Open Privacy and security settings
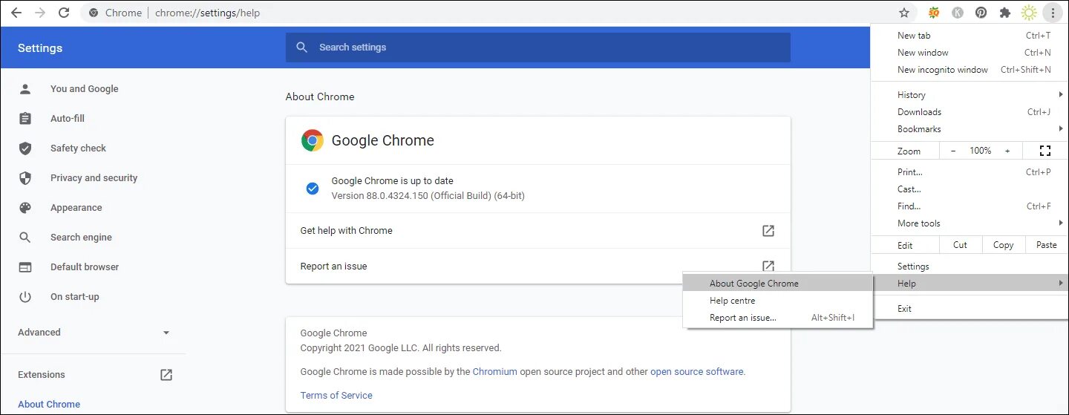The width and height of the screenshot is (1069, 415). click(94, 178)
